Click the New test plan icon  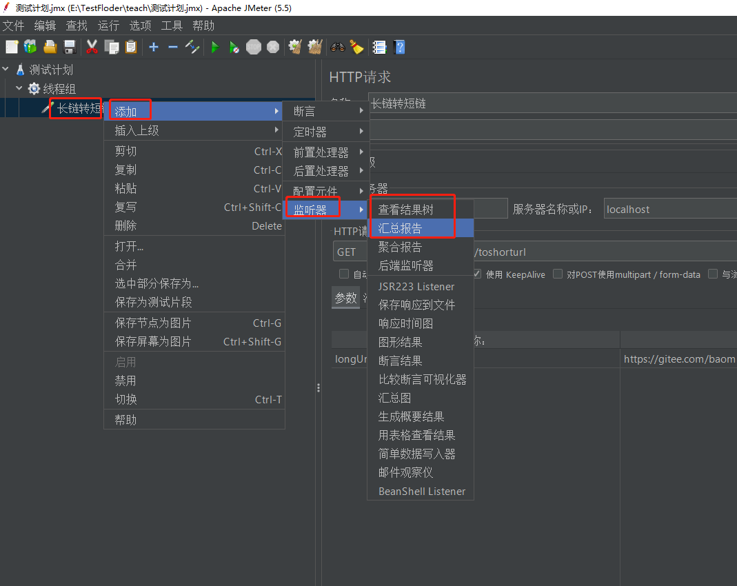tap(12, 47)
